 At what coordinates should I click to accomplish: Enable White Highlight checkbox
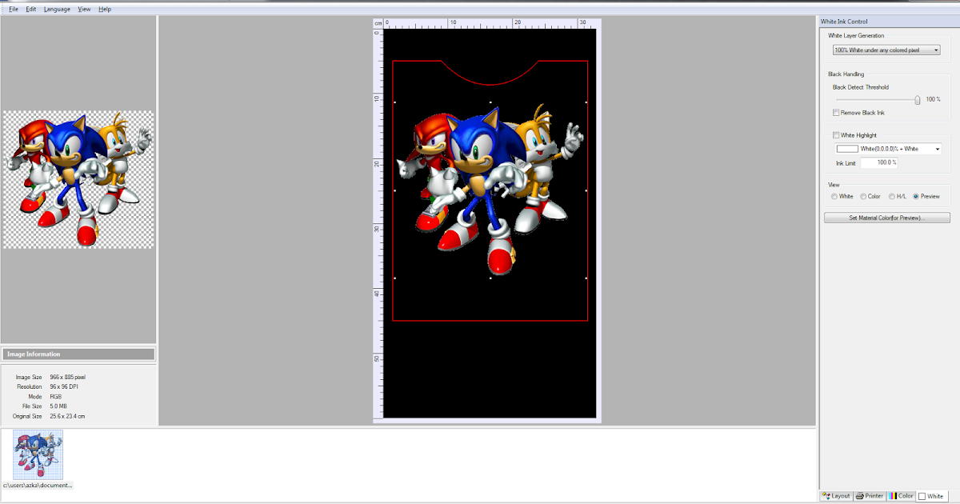pyautogui.click(x=836, y=135)
